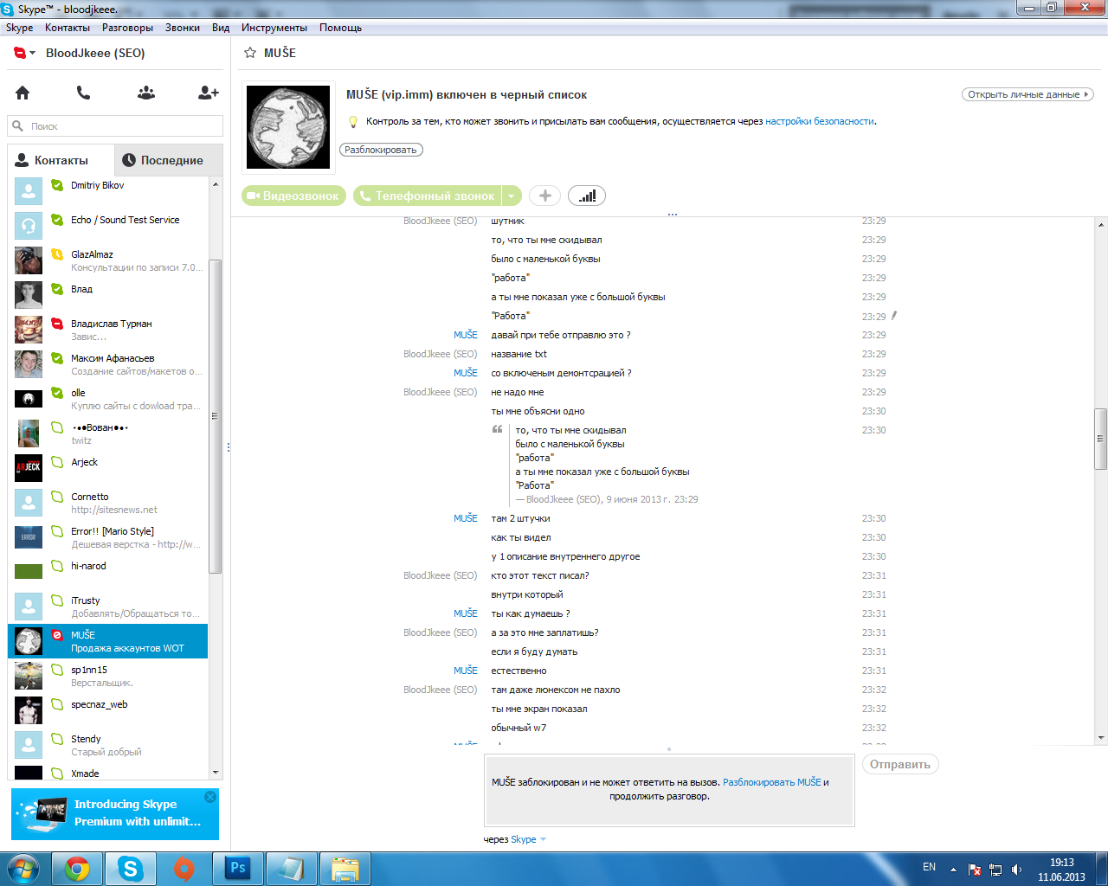Toggle favorite star next to MUŠE header
The image size is (1108, 886).
250,53
